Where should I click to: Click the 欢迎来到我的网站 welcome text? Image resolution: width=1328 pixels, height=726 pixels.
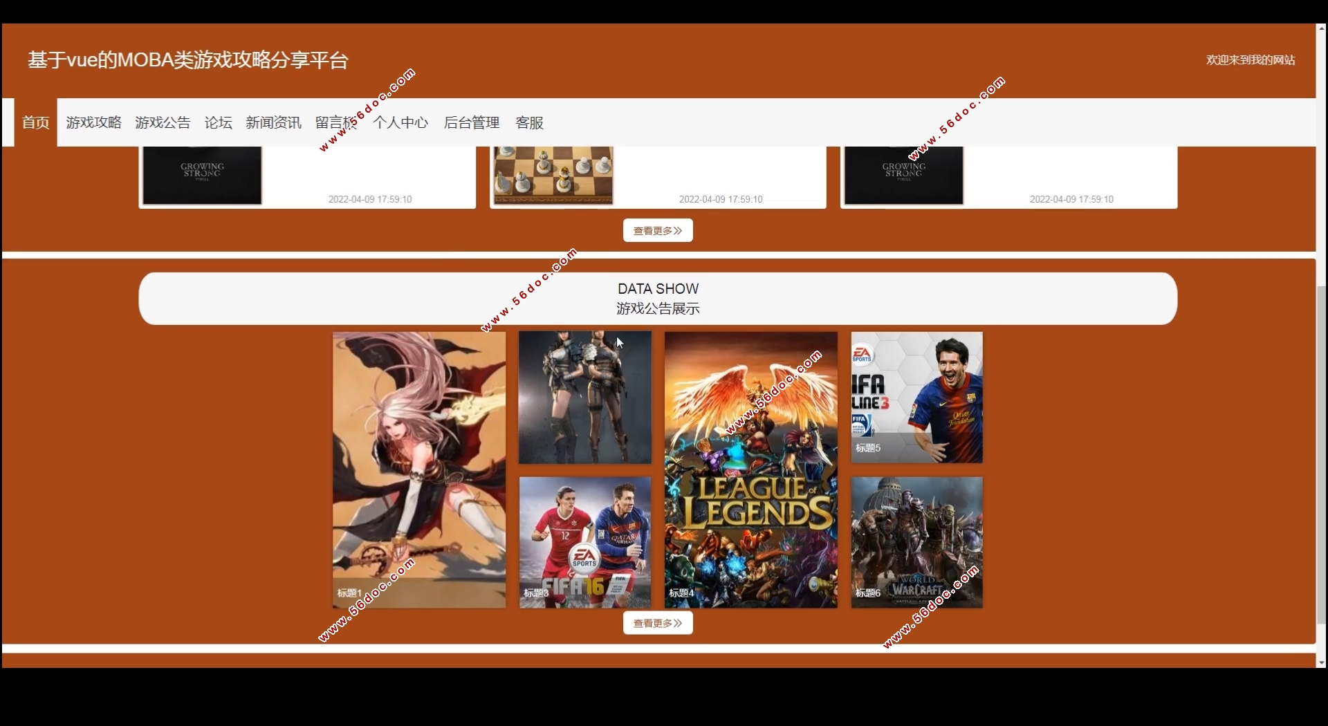[1251, 60]
